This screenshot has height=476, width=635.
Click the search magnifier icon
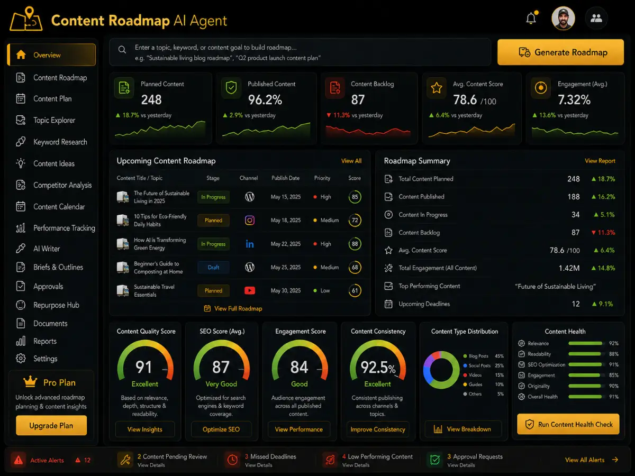122,50
